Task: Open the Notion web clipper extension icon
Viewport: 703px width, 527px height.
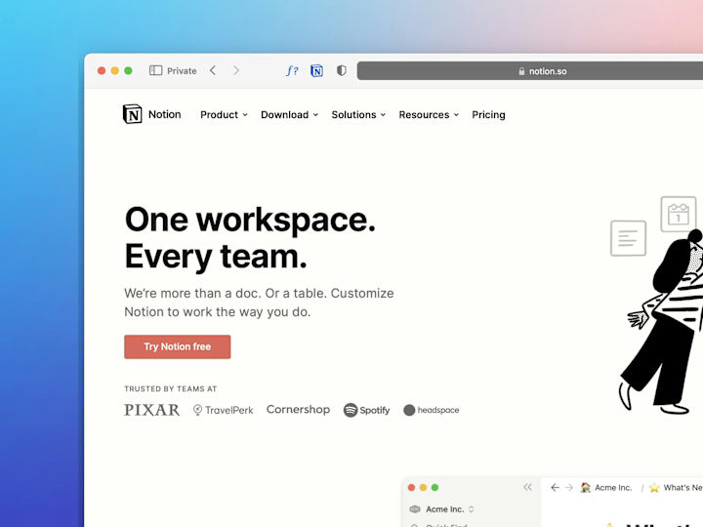Action: pos(316,71)
